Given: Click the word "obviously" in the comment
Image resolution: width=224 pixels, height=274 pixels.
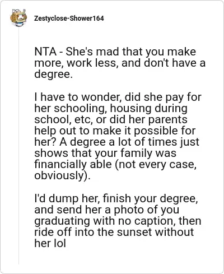Looking at the screenshot, I should [59, 176].
